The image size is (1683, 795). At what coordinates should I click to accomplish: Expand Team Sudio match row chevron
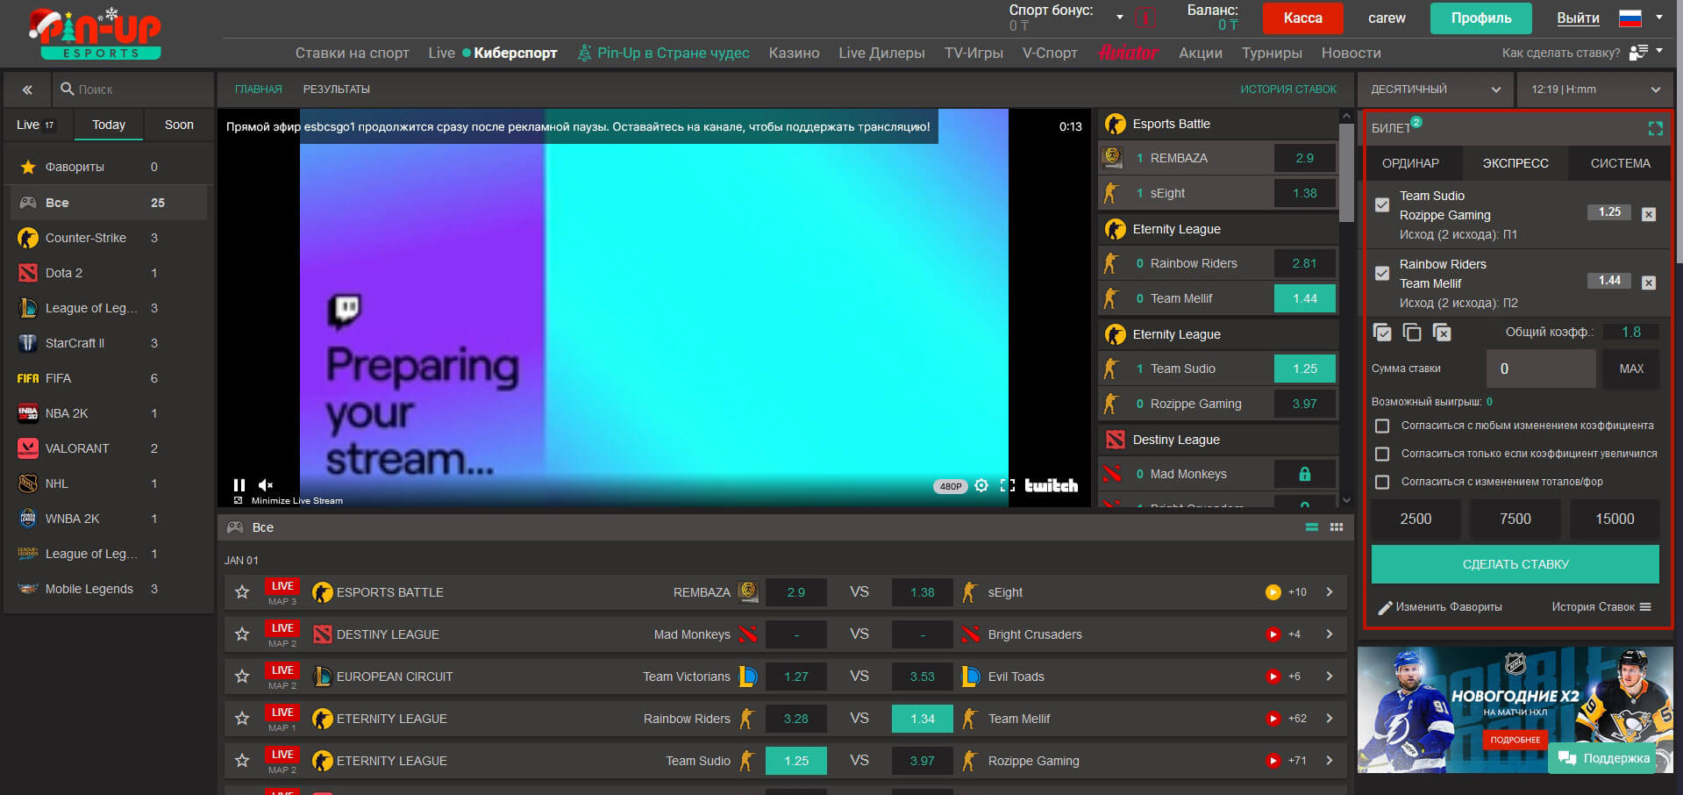click(x=1330, y=761)
